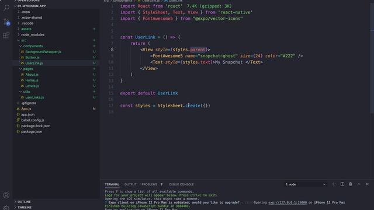Click the '@expo/vector-icons' import string
This screenshot has height=210, width=374.
217,19
